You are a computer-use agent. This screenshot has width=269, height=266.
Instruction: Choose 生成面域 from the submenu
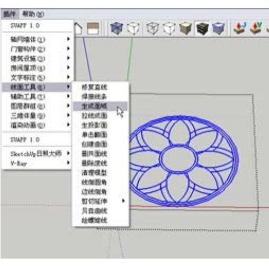tap(101, 106)
